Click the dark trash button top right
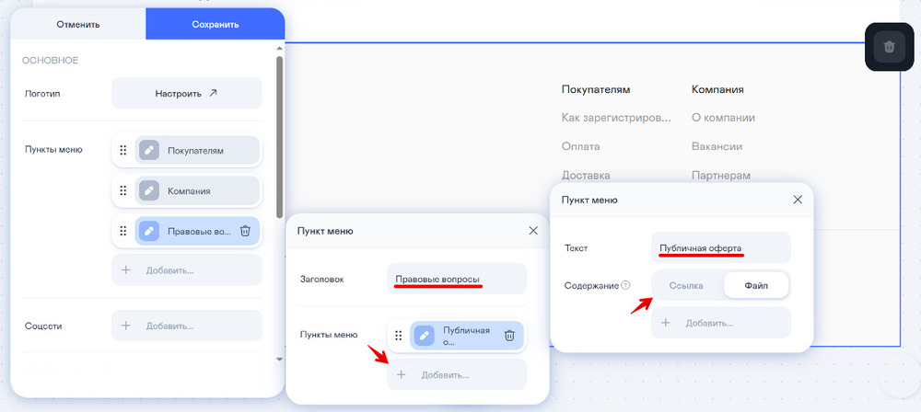 [x=889, y=47]
